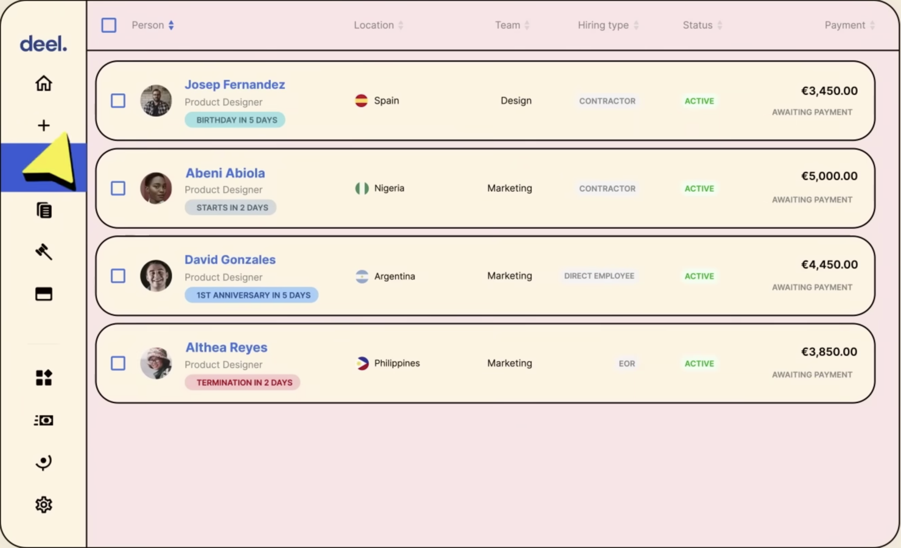This screenshot has height=548, width=901.
Task: Click the apps grid icon in sidebar
Action: (x=43, y=378)
